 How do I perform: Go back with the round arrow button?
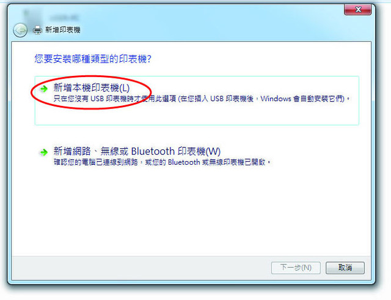click(20, 30)
